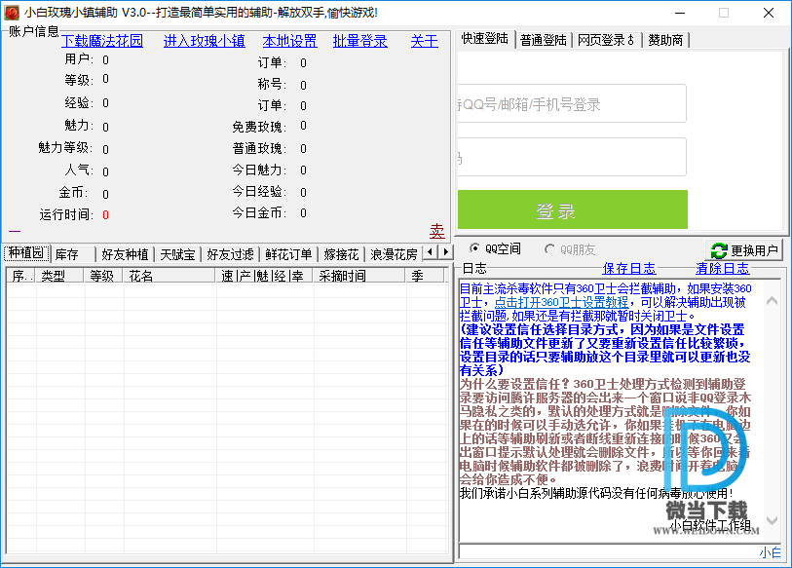
Task: Select the QQ朋友 radio button
Action: (x=549, y=249)
